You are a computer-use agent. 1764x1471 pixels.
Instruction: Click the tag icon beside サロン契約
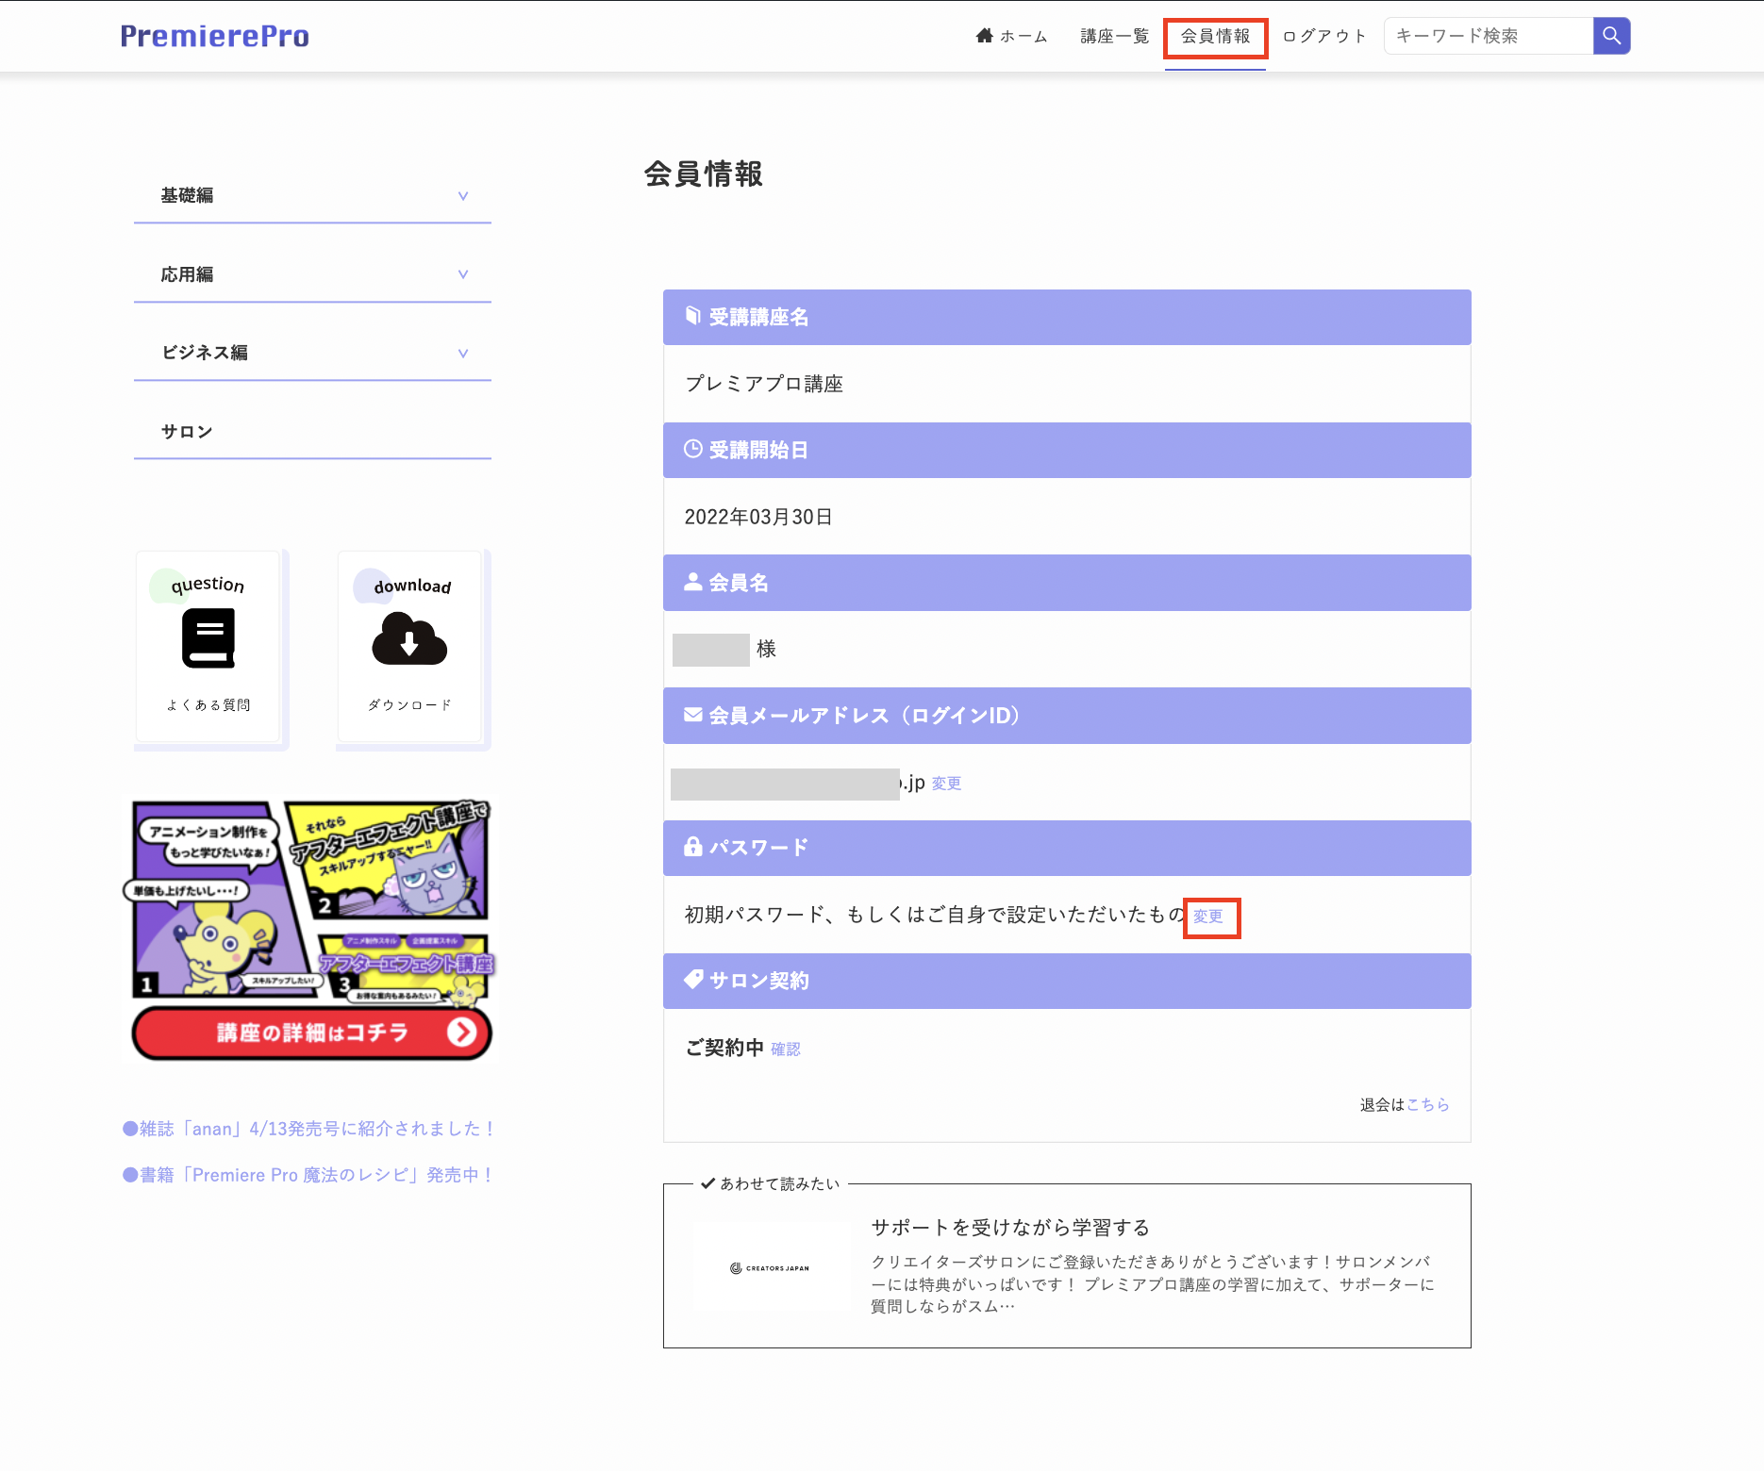[691, 980]
